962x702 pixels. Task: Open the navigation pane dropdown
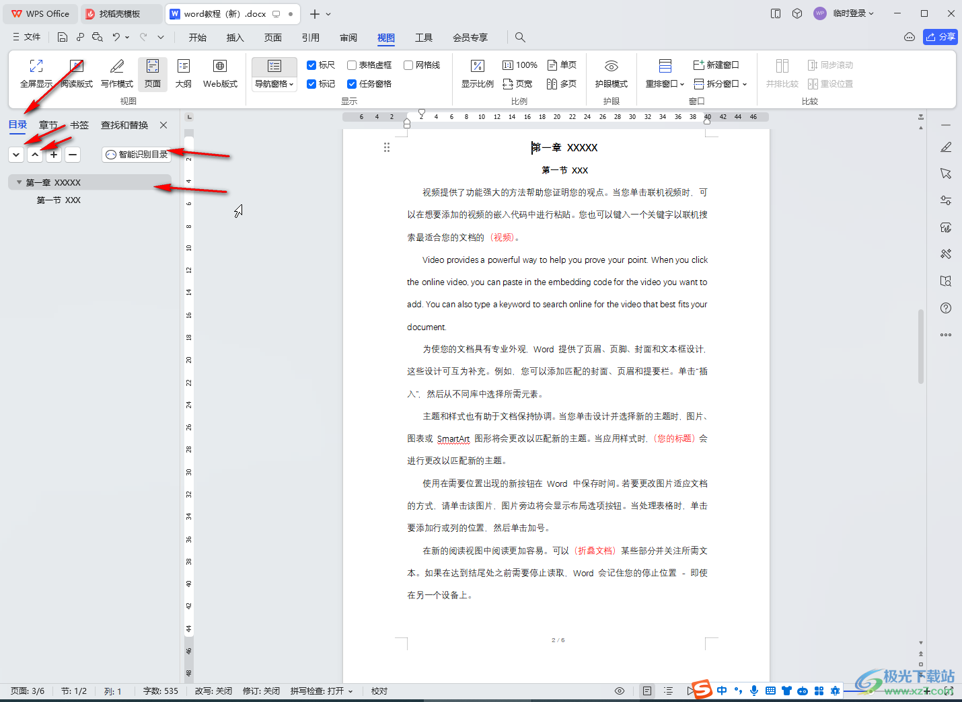(x=274, y=84)
